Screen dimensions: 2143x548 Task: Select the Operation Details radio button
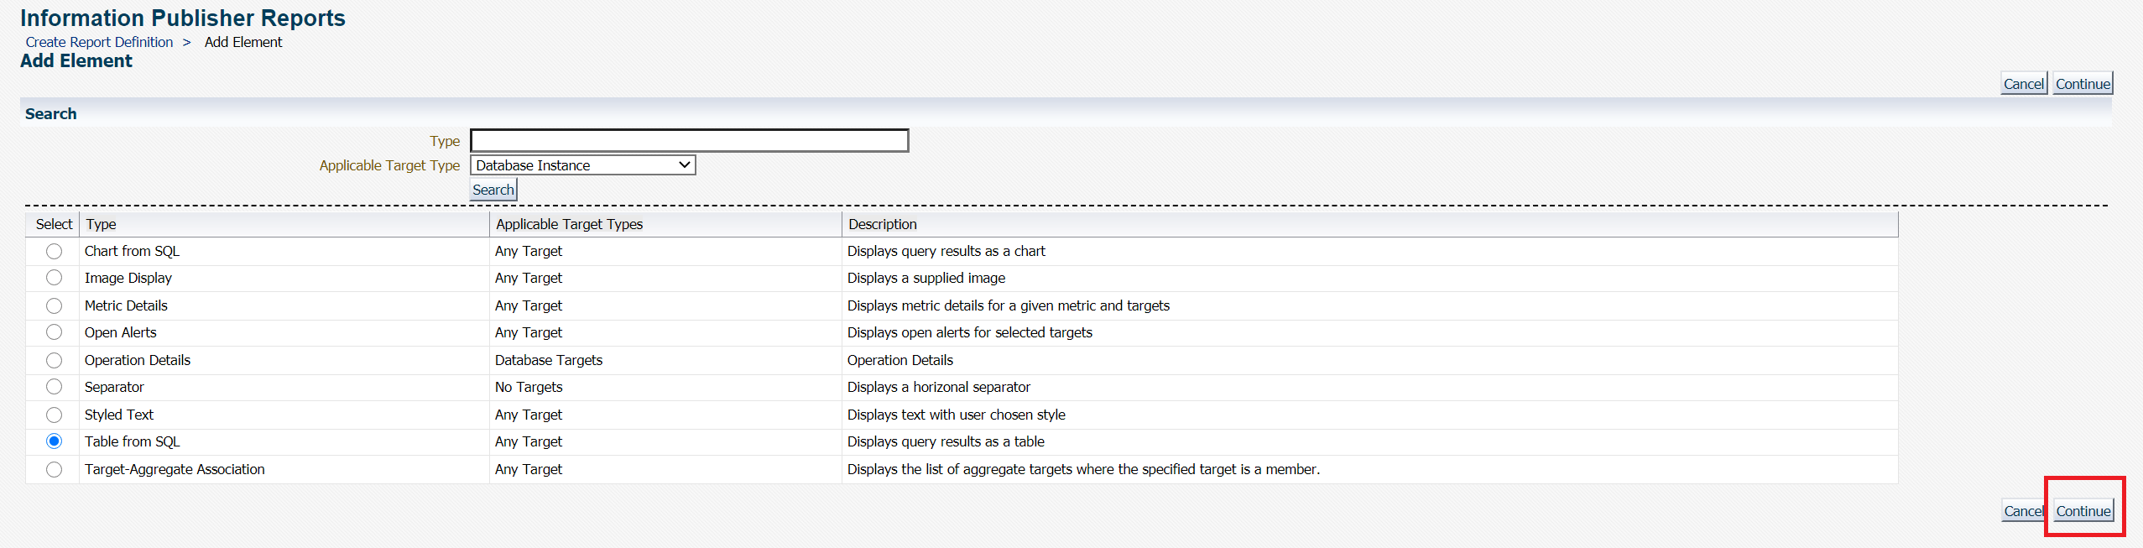click(54, 360)
